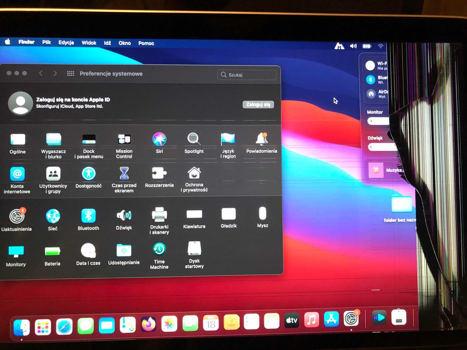Click the Zaloguj się button
Viewport: 467px width, 350px height.
258,104
